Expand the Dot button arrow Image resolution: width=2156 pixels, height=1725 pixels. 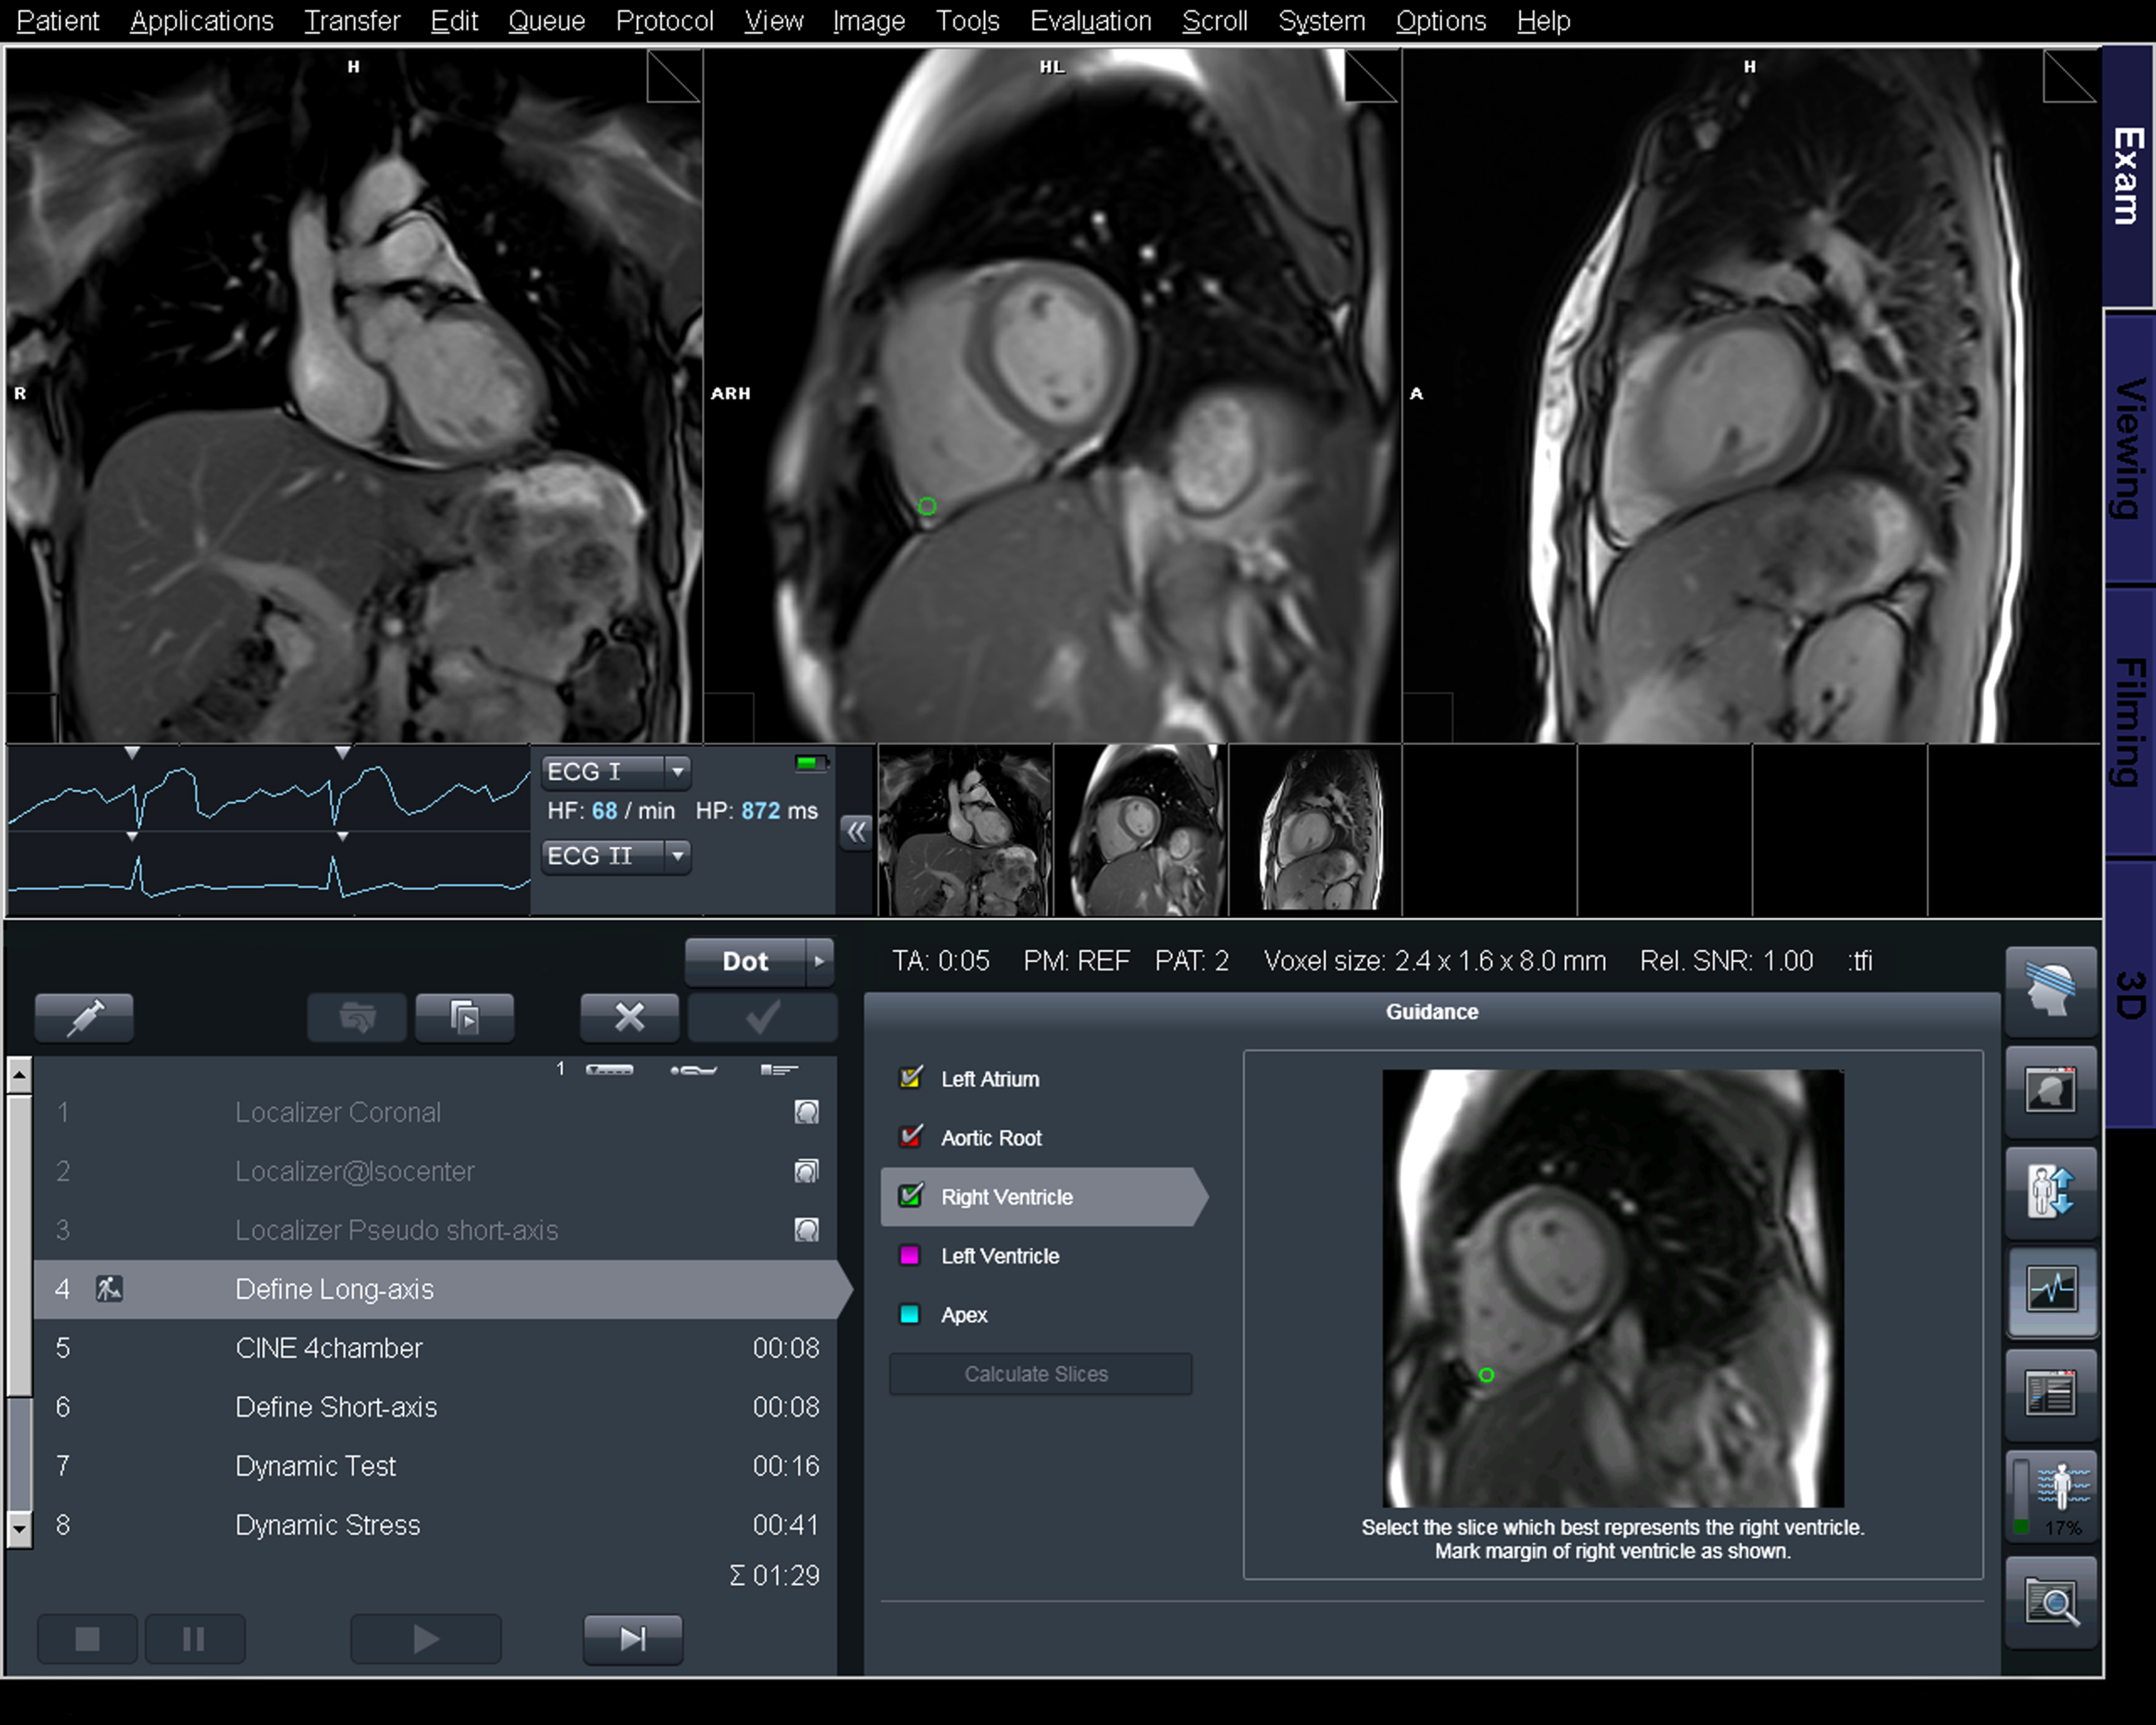[819, 961]
